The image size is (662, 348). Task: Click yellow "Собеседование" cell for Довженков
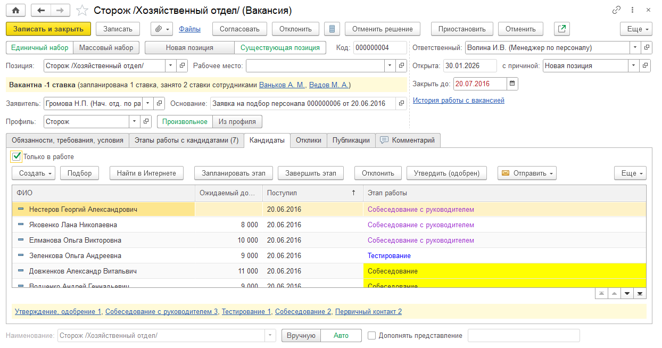(504, 271)
